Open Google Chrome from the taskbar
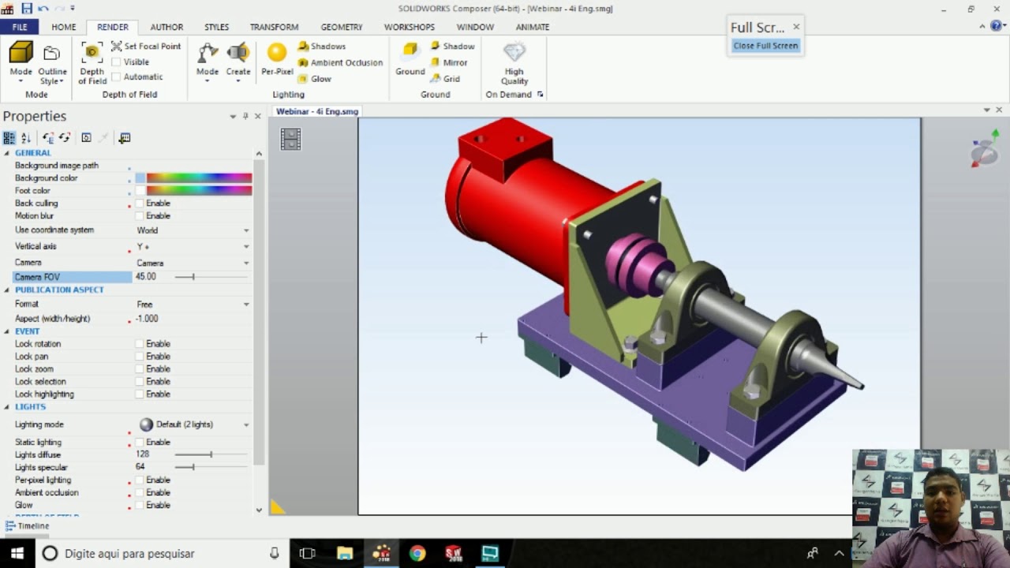This screenshot has height=568, width=1010. pos(417,554)
